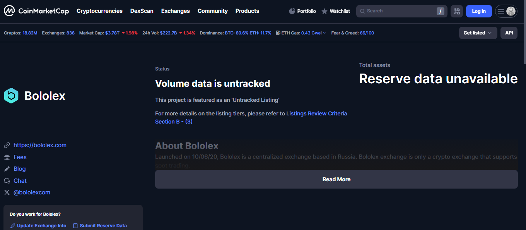Click the bank icon beside Fees
Image resolution: width=526 pixels, height=230 pixels.
point(7,157)
